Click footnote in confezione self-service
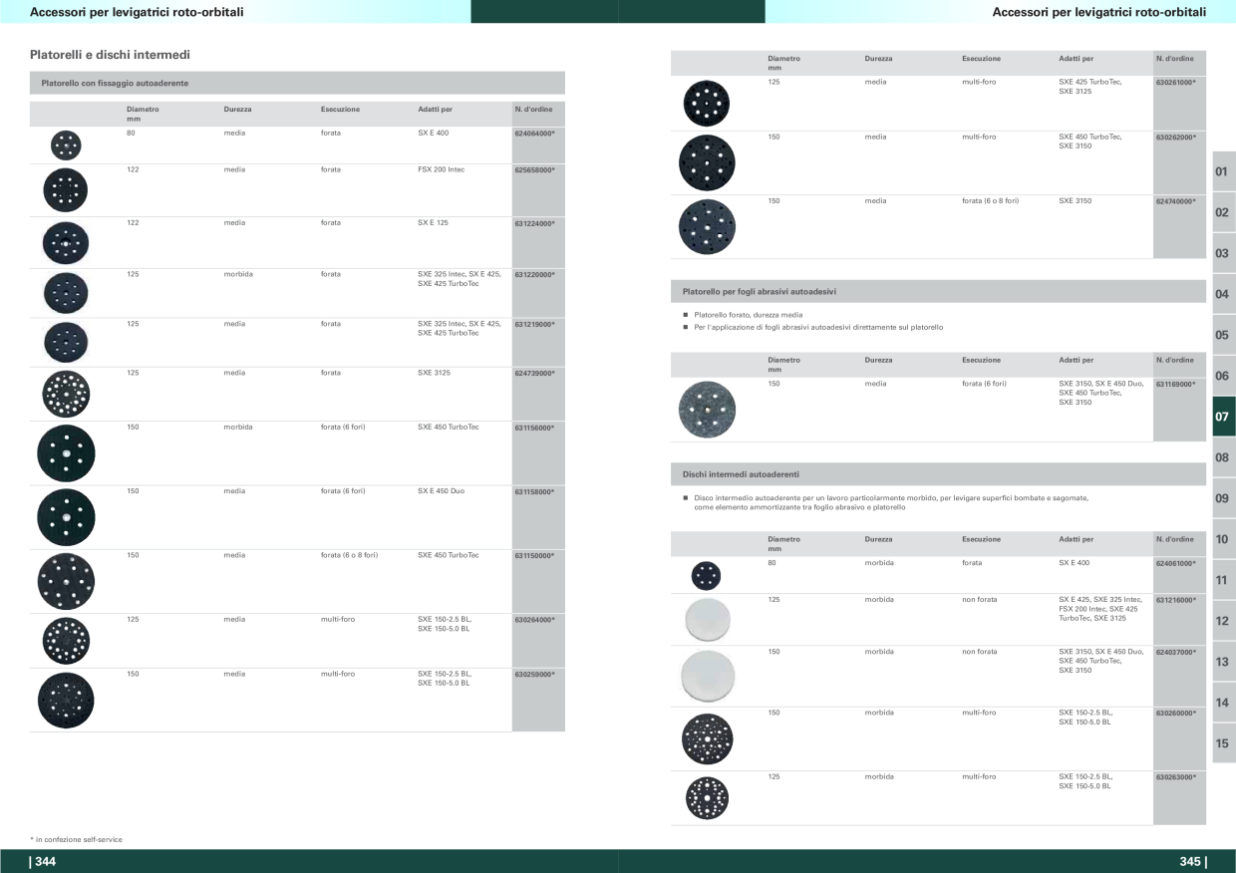The image size is (1236, 873). (x=76, y=840)
